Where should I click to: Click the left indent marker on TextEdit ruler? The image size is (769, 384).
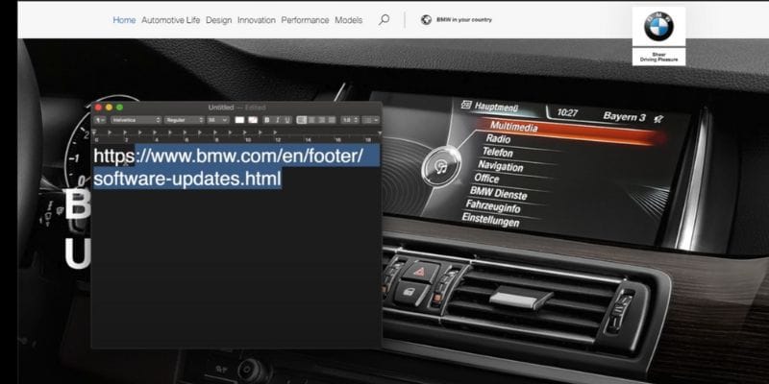(x=93, y=132)
